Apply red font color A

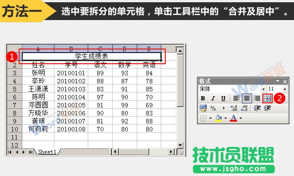coord(233,118)
